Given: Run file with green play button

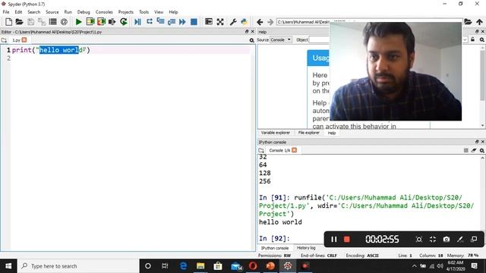Looking at the screenshot, I should coord(79,22).
